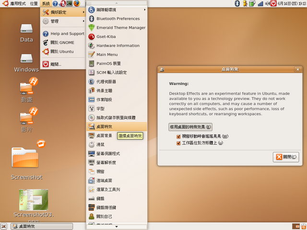Open 代理伺服器 proxy settings
This screenshot has width=307, height=230.
coord(117,81)
